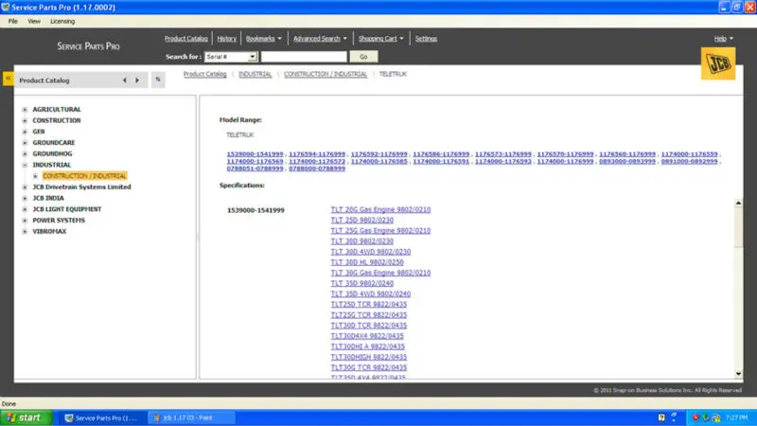Open the Licensing menu
Screen dimensions: 757x426
tap(62, 21)
